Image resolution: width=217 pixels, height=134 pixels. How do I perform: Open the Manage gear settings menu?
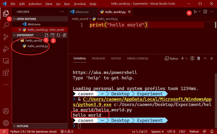pos(6,123)
